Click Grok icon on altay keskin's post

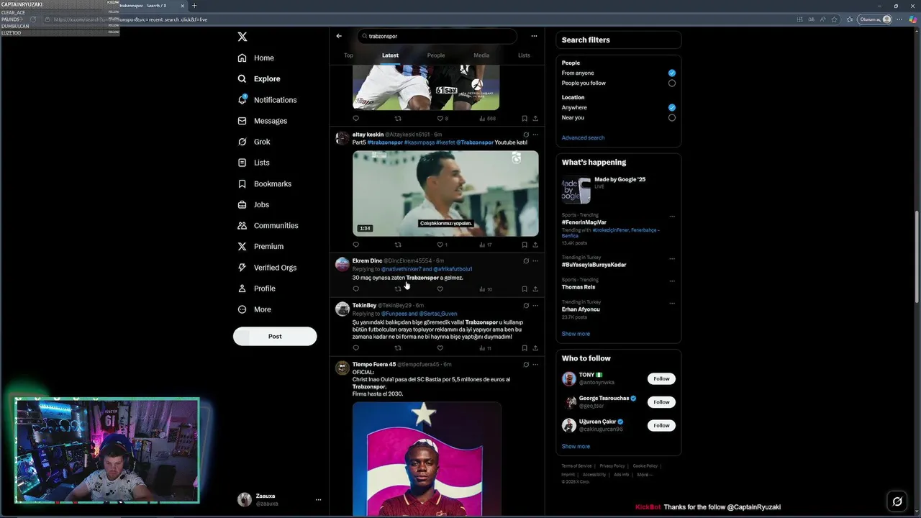pyautogui.click(x=526, y=135)
